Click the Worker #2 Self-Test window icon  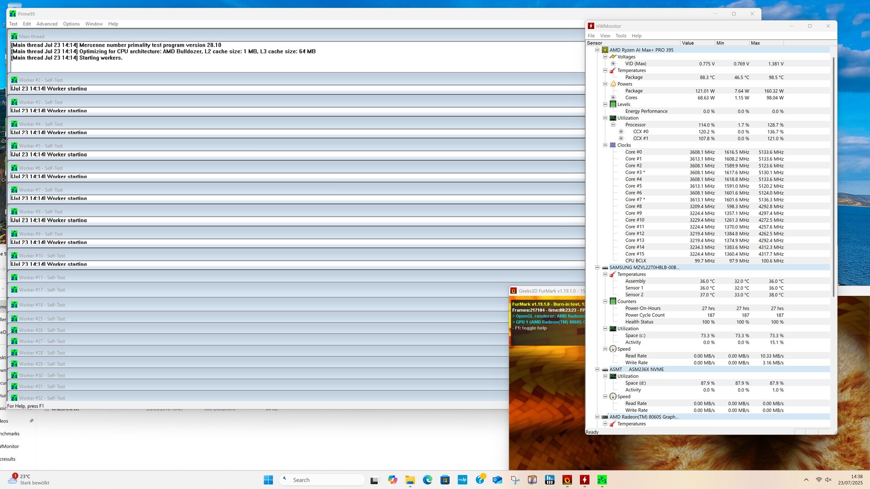pyautogui.click(x=14, y=80)
